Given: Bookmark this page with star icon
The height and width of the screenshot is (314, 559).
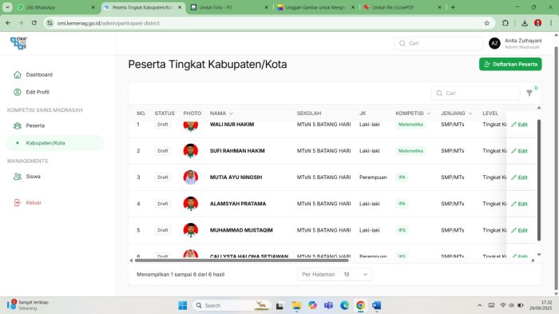Looking at the screenshot, I should coord(486,23).
